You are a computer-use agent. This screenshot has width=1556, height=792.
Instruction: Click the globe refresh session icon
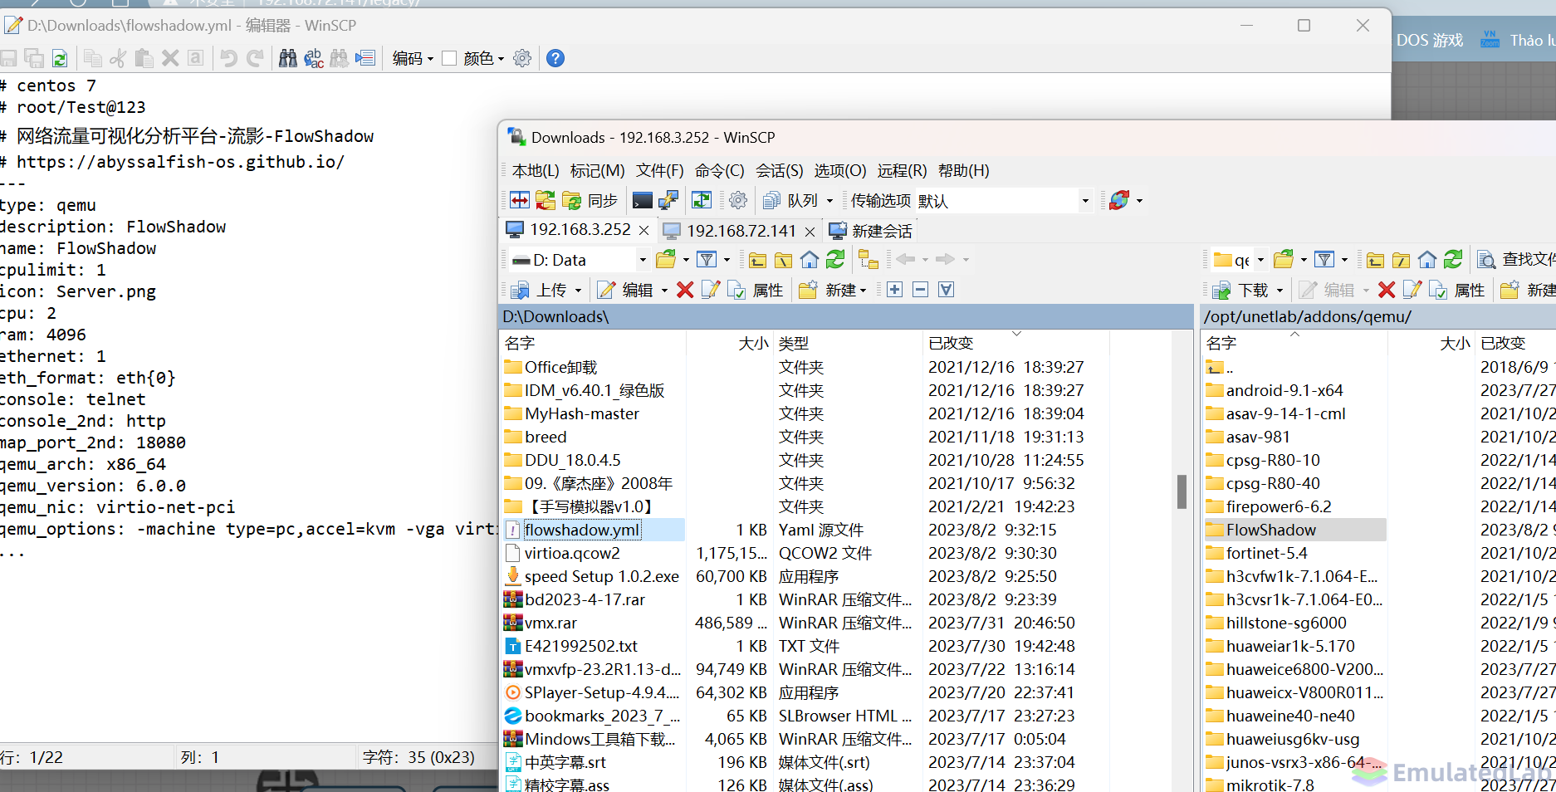pyautogui.click(x=1119, y=200)
